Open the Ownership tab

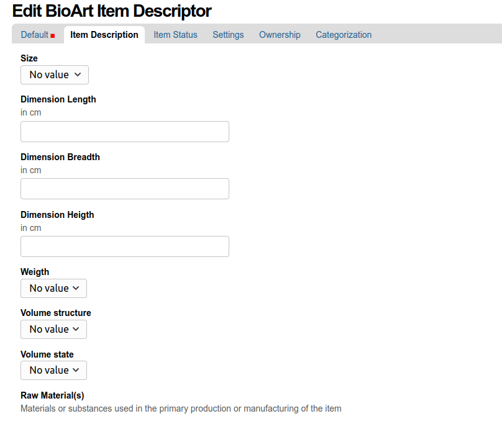[x=280, y=35]
